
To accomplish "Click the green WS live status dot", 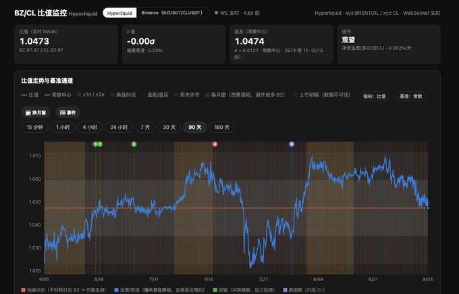I will [216, 13].
